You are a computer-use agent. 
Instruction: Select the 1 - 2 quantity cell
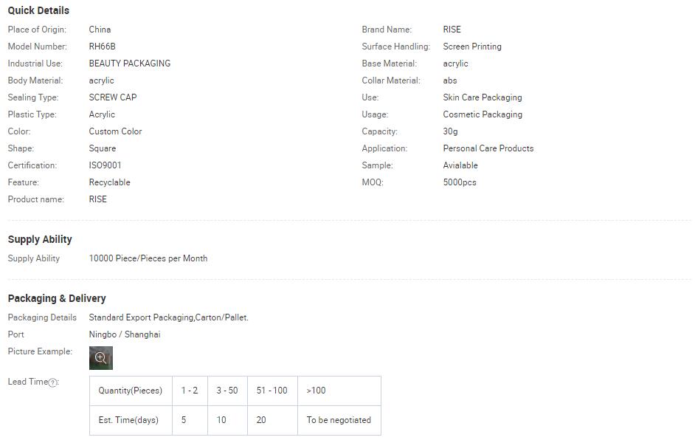coord(190,391)
